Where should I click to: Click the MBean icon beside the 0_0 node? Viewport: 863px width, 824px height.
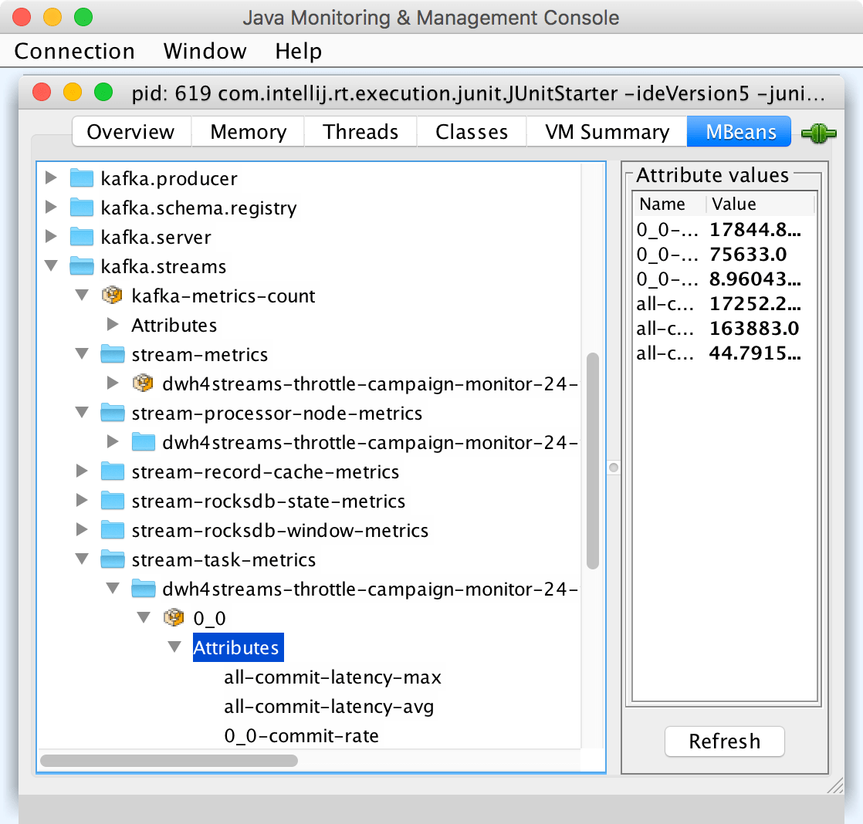point(174,617)
